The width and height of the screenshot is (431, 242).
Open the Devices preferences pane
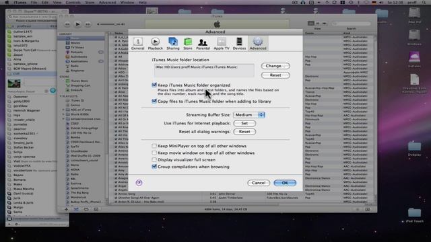239,44
